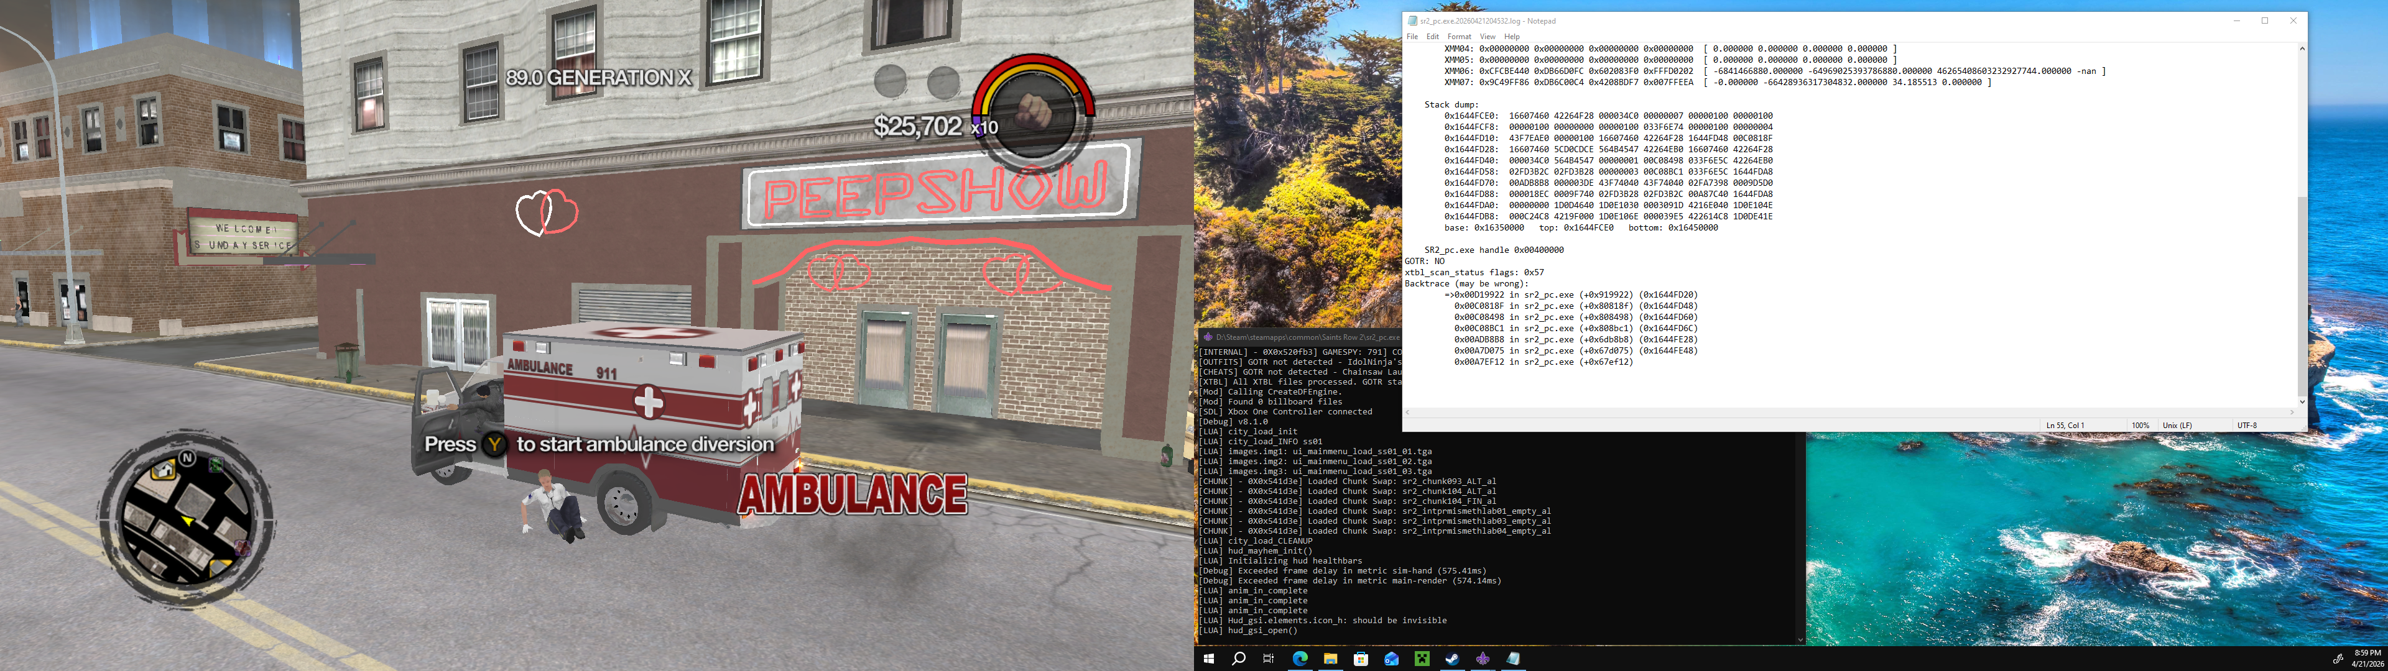Click the Notepad title bar app icon
This screenshot has height=671, width=2388.
[x=1413, y=21]
